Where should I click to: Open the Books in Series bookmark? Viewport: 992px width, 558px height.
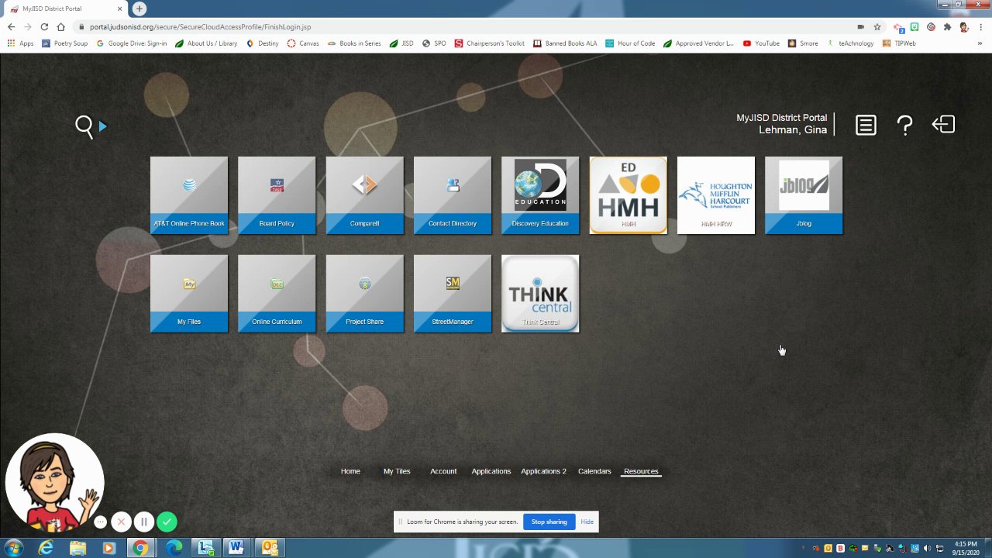(x=354, y=43)
